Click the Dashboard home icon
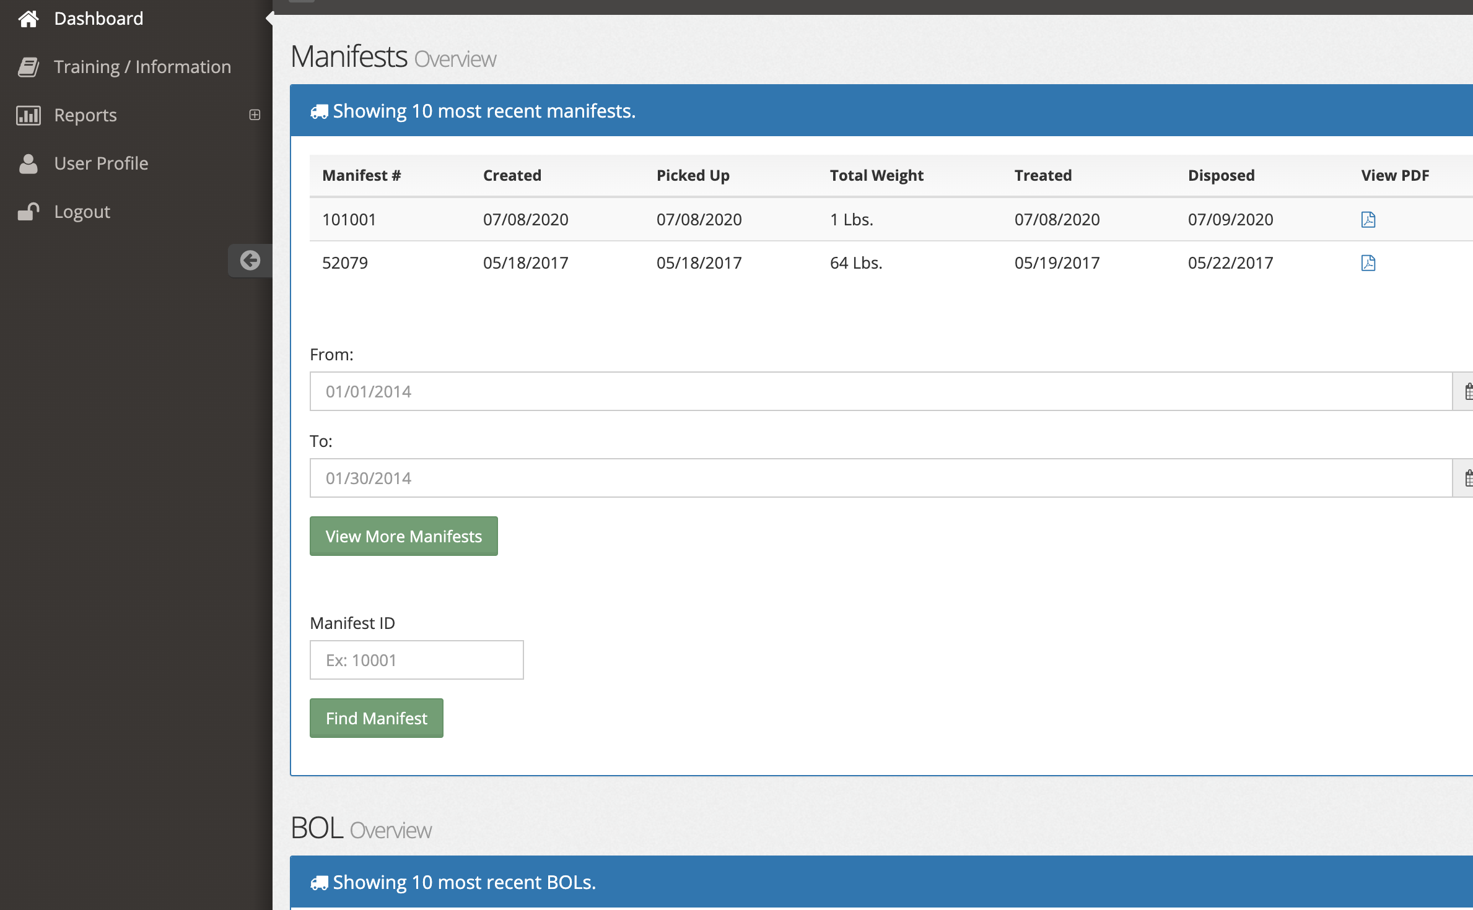 pos(28,19)
